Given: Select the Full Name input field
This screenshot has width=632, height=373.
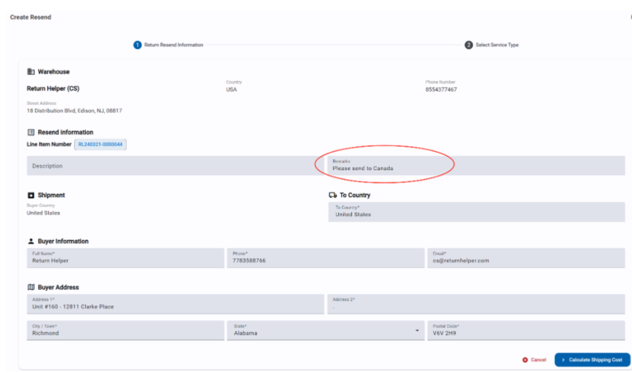Looking at the screenshot, I should coord(125,258).
